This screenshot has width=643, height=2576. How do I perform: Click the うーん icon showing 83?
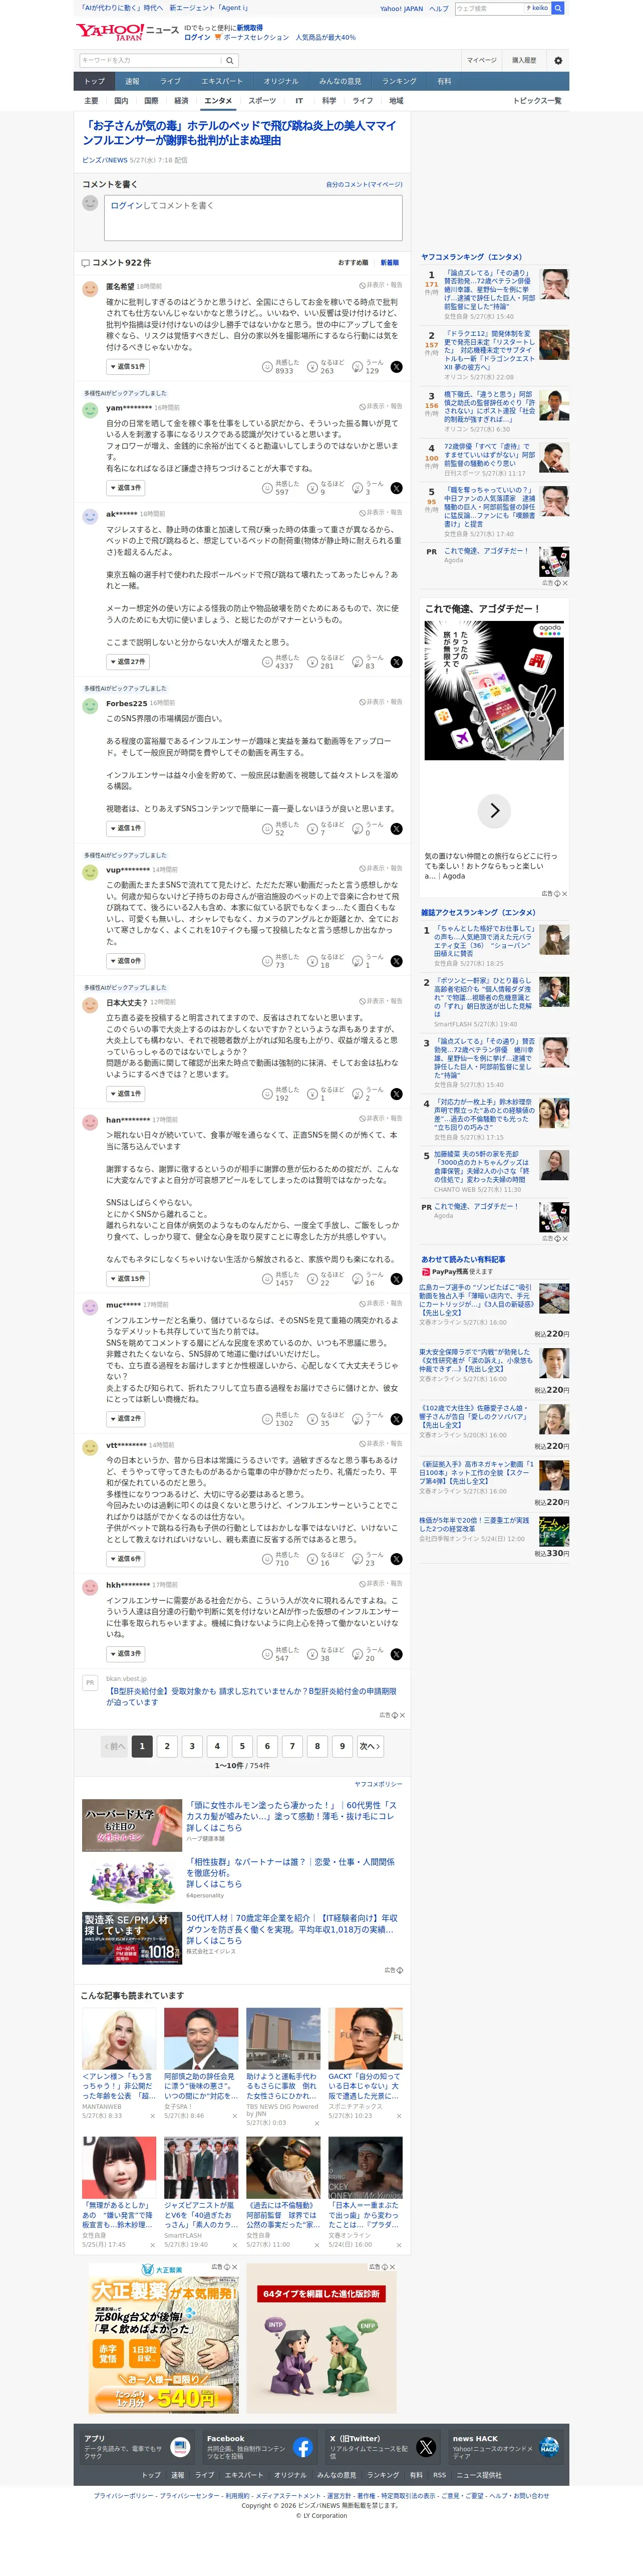357,662
